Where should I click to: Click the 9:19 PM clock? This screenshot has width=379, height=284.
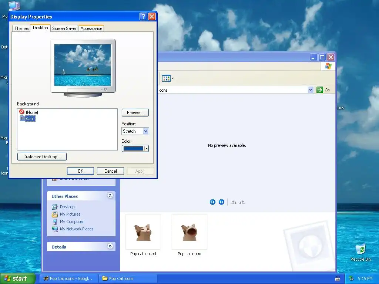pos(365,278)
